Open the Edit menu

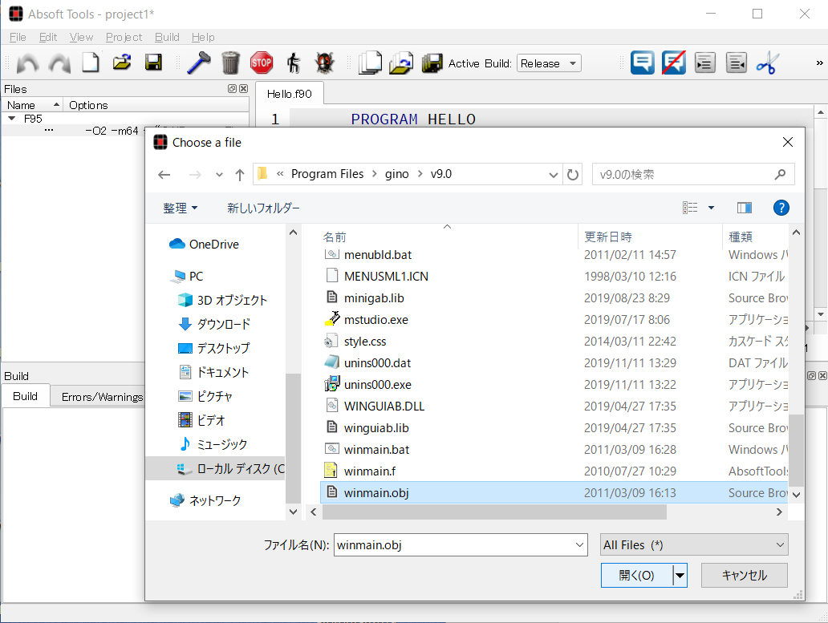pyautogui.click(x=48, y=37)
